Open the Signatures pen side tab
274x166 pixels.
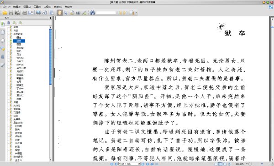click(3, 65)
